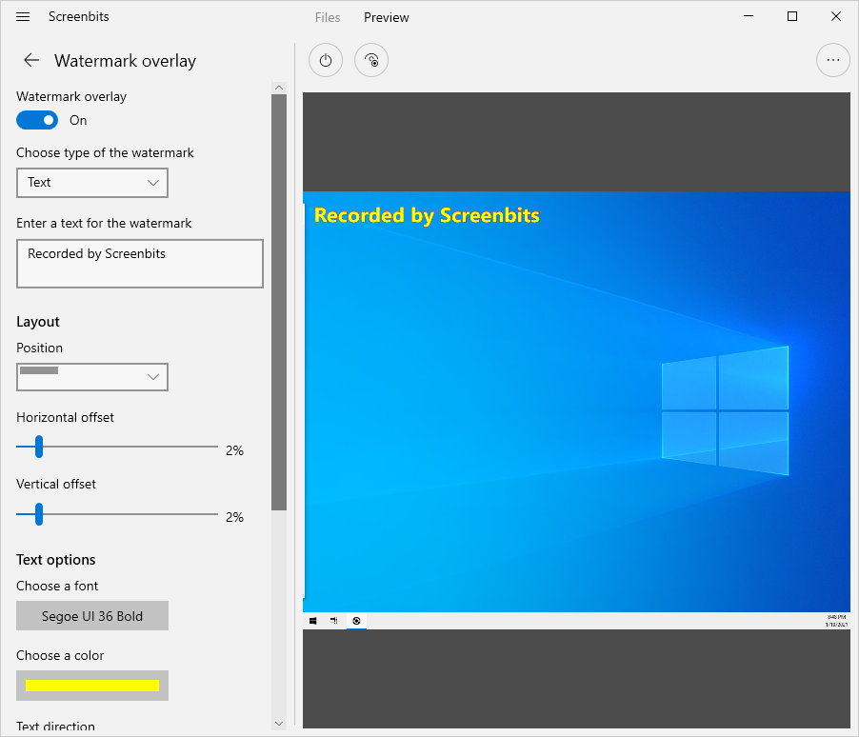Click the clock in the previewed taskbar
This screenshot has height=737, width=859.
point(836,621)
